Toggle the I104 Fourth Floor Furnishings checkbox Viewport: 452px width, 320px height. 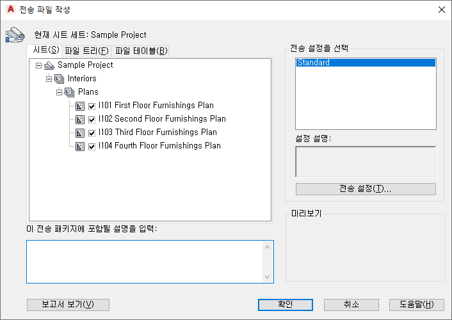point(92,146)
